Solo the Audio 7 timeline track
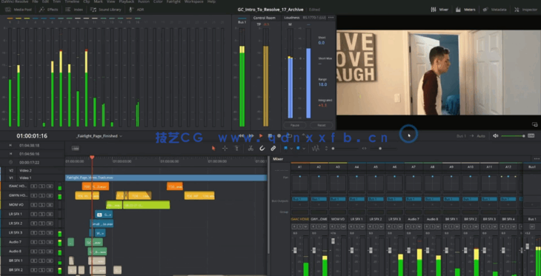Viewport: 541px width, 276px height. point(42,242)
